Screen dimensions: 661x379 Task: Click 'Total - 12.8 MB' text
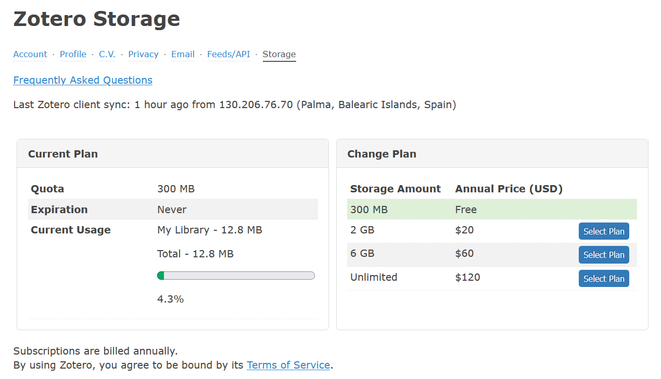pyautogui.click(x=195, y=254)
